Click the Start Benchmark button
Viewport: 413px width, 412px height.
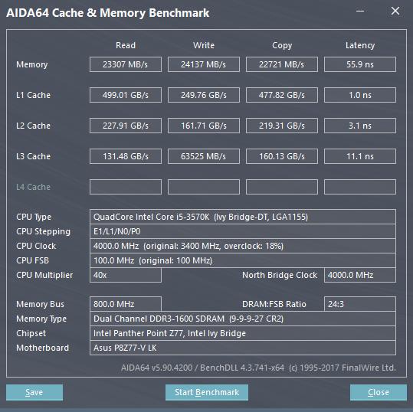tap(207, 392)
